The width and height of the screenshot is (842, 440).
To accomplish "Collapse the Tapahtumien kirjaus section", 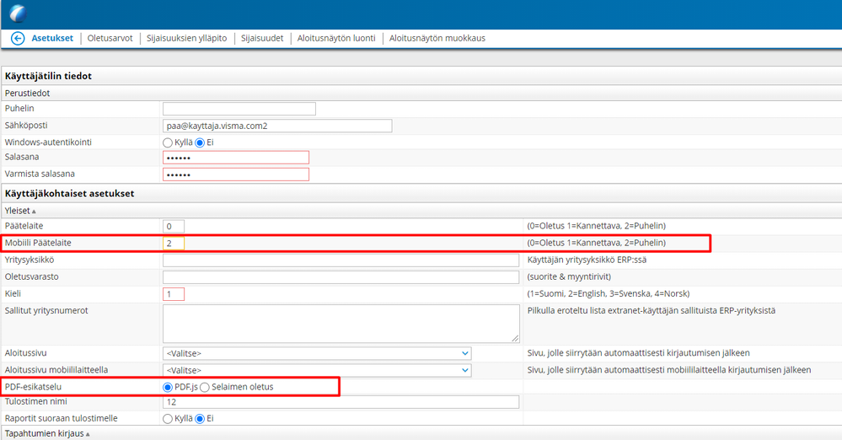I will pyautogui.click(x=47, y=433).
